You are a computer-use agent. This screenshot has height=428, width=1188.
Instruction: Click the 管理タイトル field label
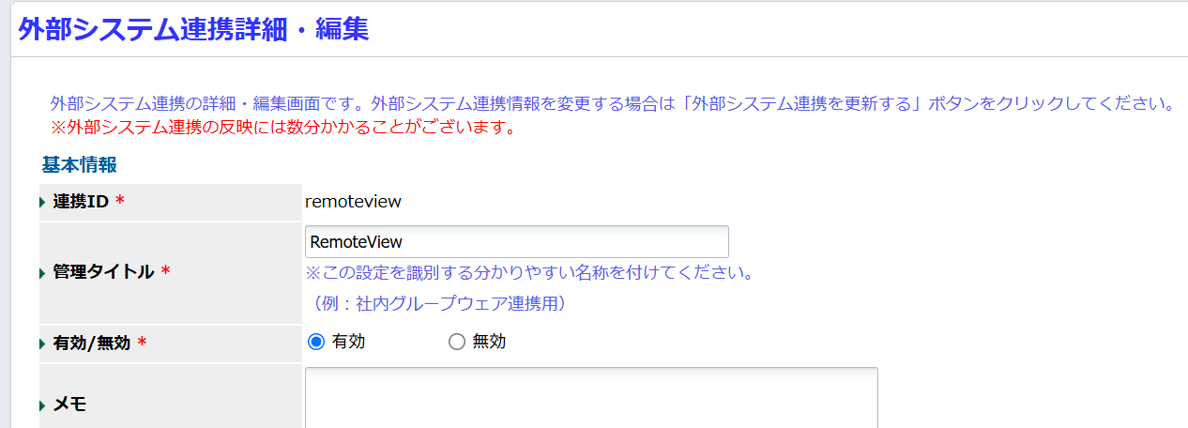[x=103, y=272]
